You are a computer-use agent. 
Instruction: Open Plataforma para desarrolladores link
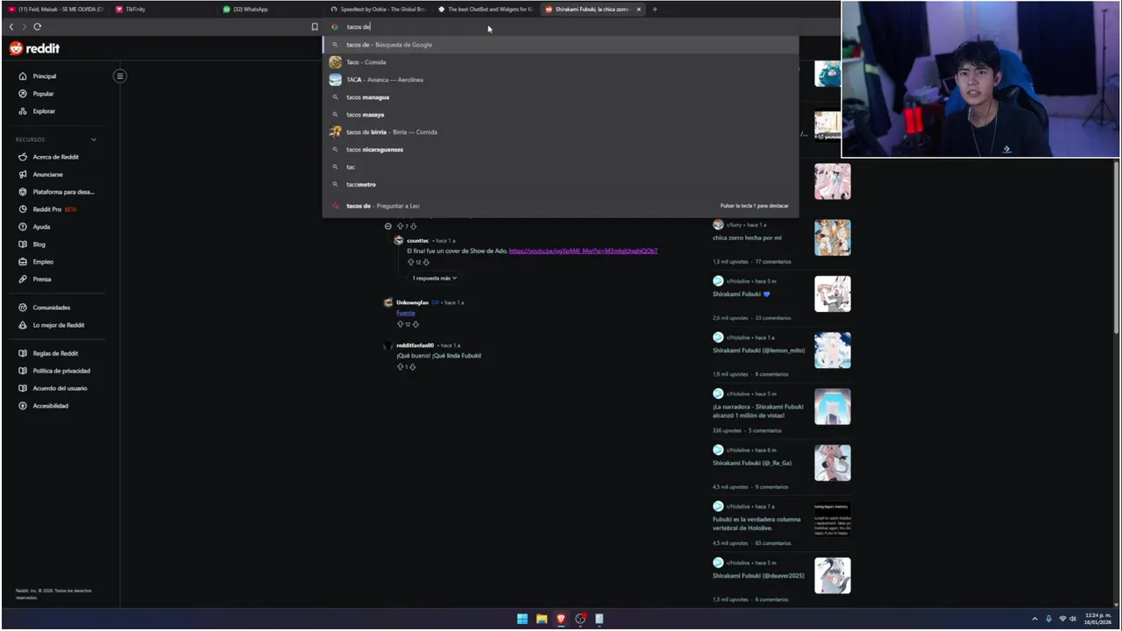coord(63,192)
